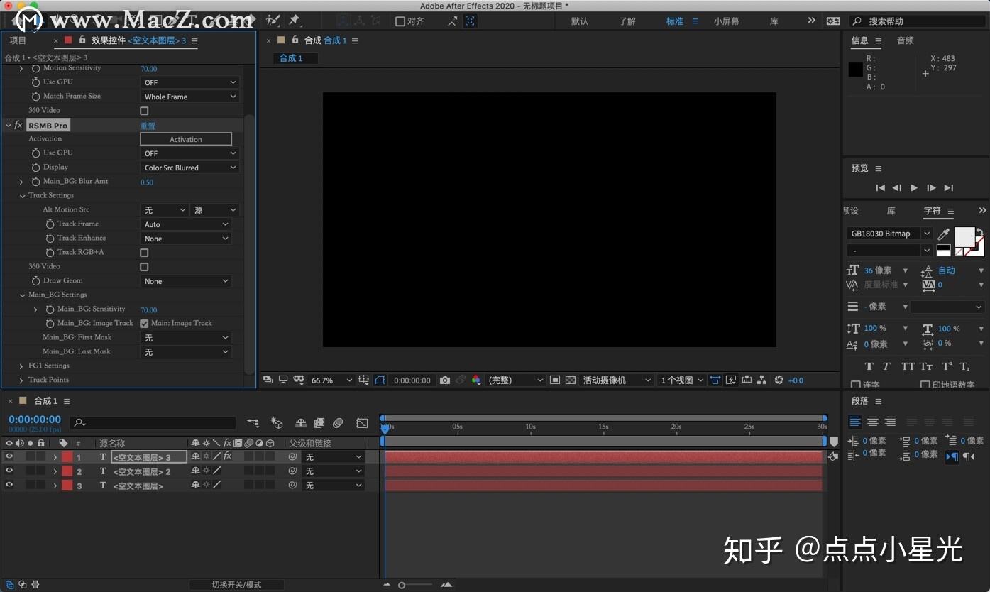This screenshot has height=592, width=990.
Task: Toggle 360 Video checkbox under RSMB Pro
Action: (144, 267)
